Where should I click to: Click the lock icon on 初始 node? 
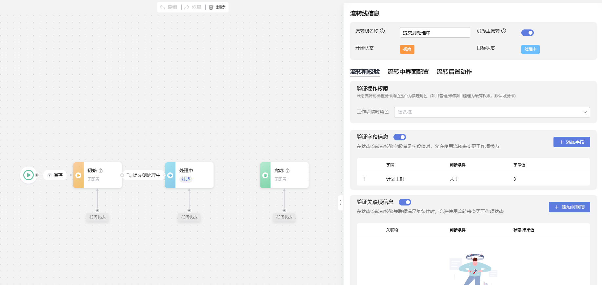[101, 170]
